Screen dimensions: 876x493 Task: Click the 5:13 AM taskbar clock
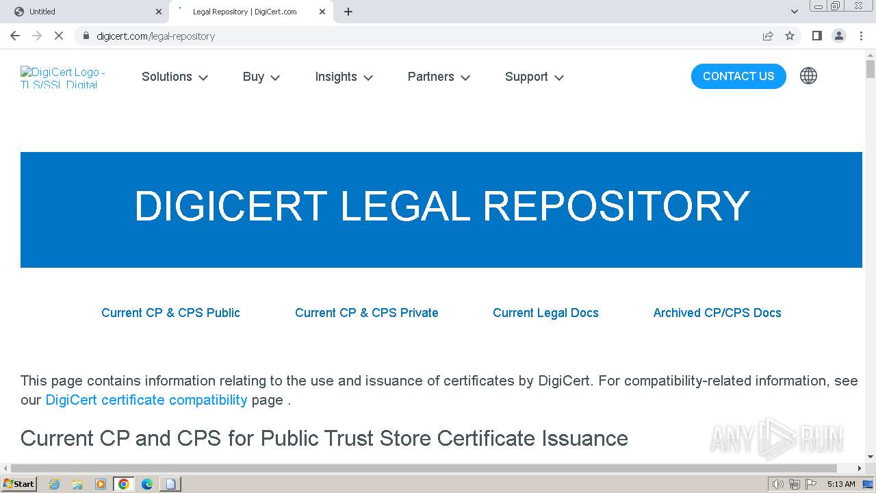(841, 484)
